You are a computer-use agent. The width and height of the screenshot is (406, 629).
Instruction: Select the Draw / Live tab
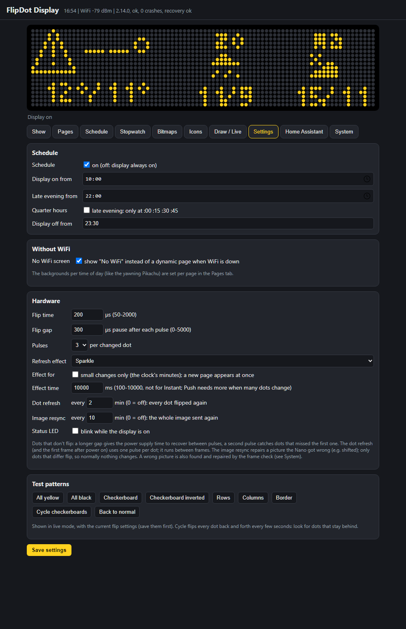(228, 131)
